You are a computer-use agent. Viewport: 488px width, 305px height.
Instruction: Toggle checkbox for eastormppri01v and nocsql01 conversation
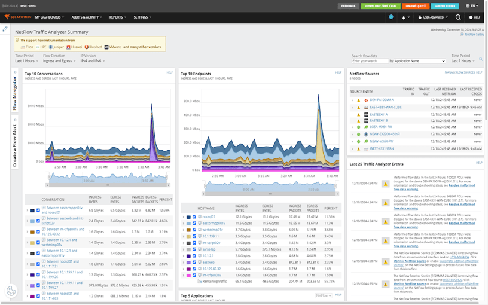coord(38,211)
